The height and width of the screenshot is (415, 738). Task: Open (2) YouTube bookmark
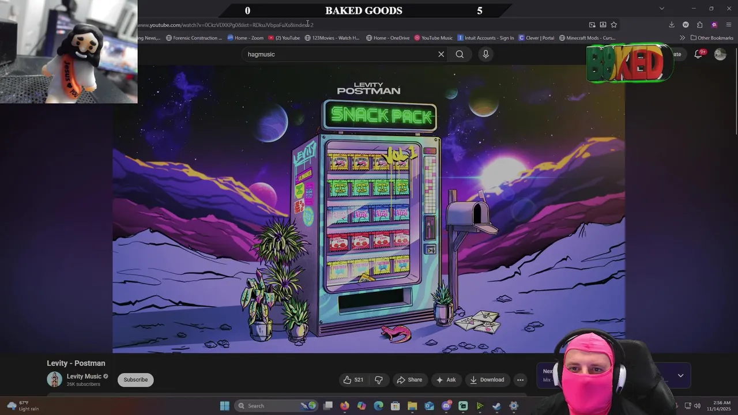point(284,38)
